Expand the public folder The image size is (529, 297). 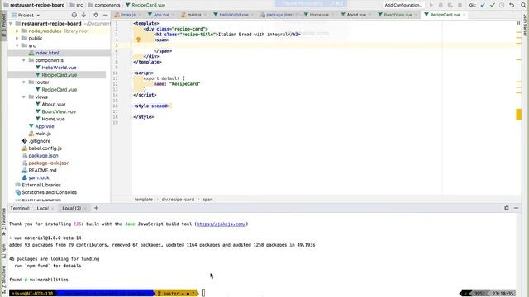[x=17, y=39]
